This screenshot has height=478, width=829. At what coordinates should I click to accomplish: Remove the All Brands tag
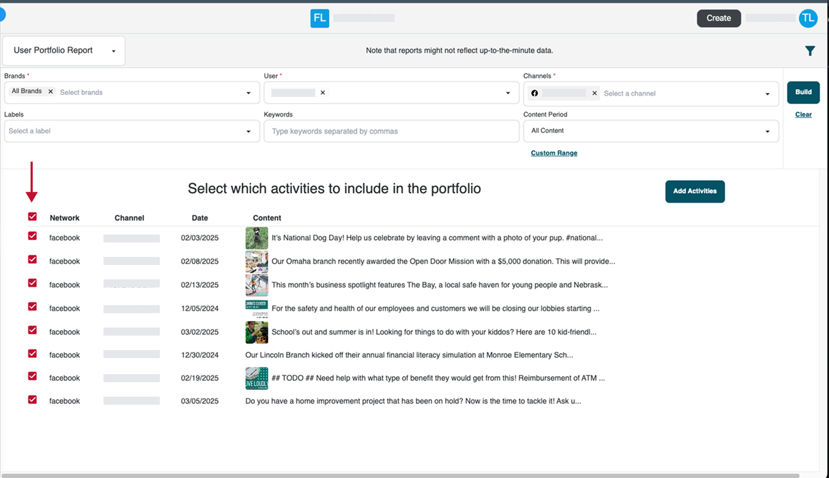[50, 92]
